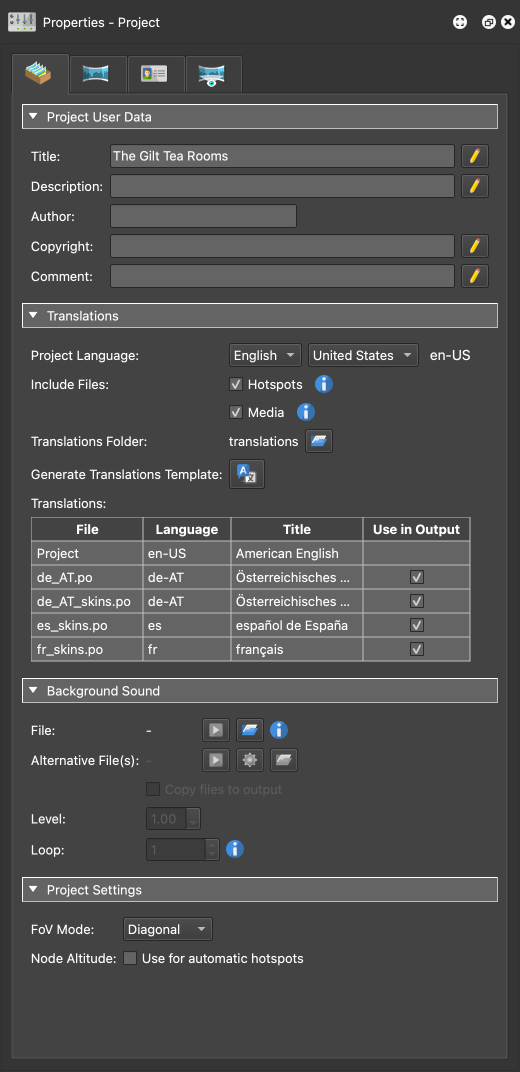The height and width of the screenshot is (1072, 520).
Task: Click the pencil edit icon beside Title
Action: pyautogui.click(x=474, y=156)
